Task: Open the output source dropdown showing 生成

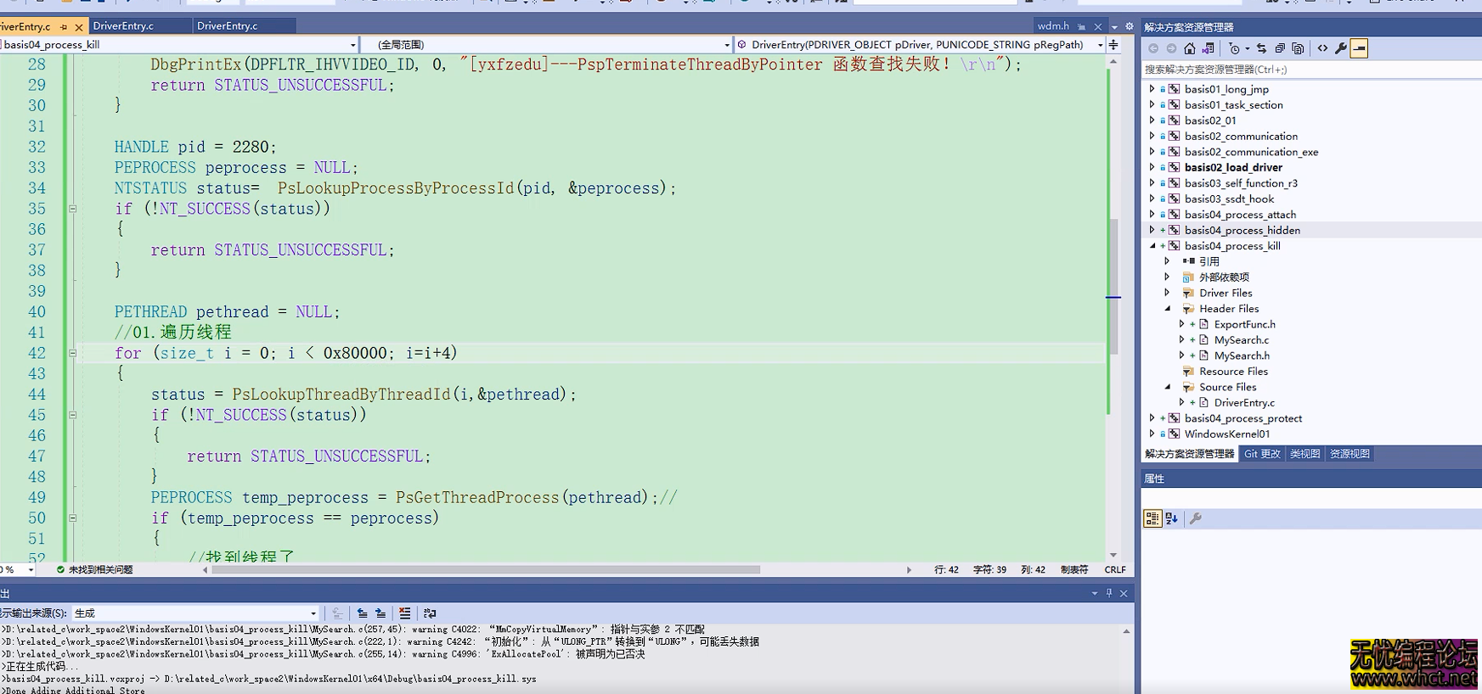Action: (x=195, y=613)
